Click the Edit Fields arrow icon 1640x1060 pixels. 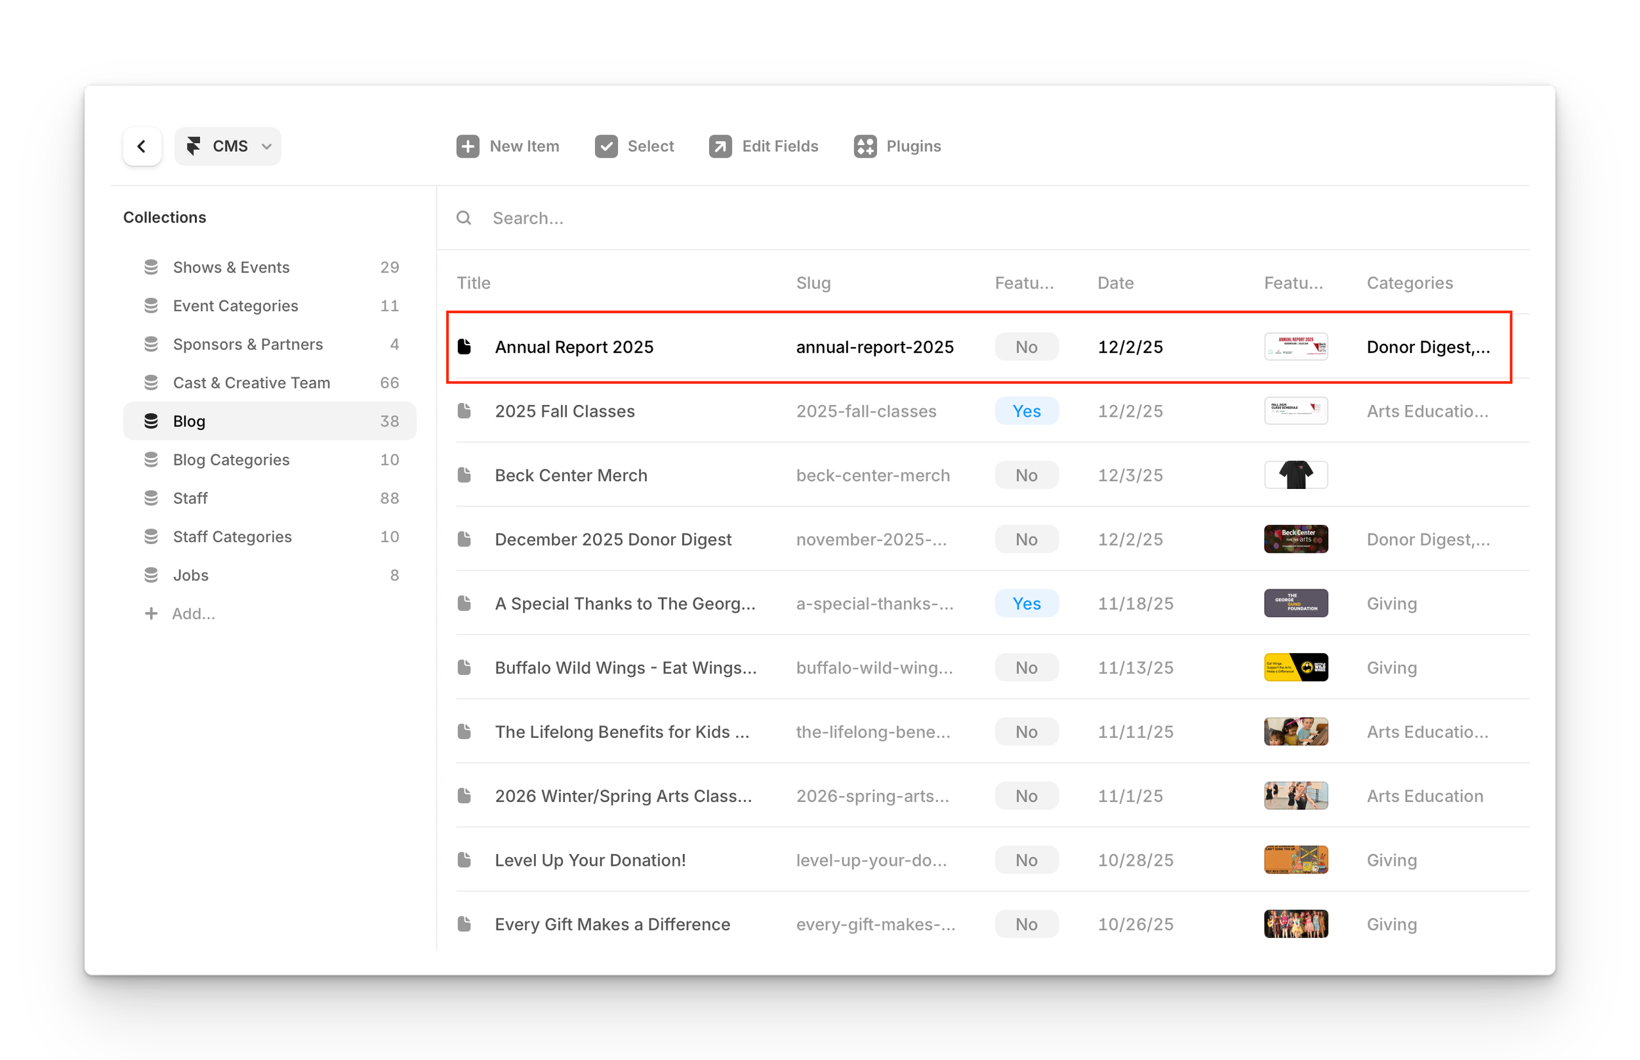point(720,146)
